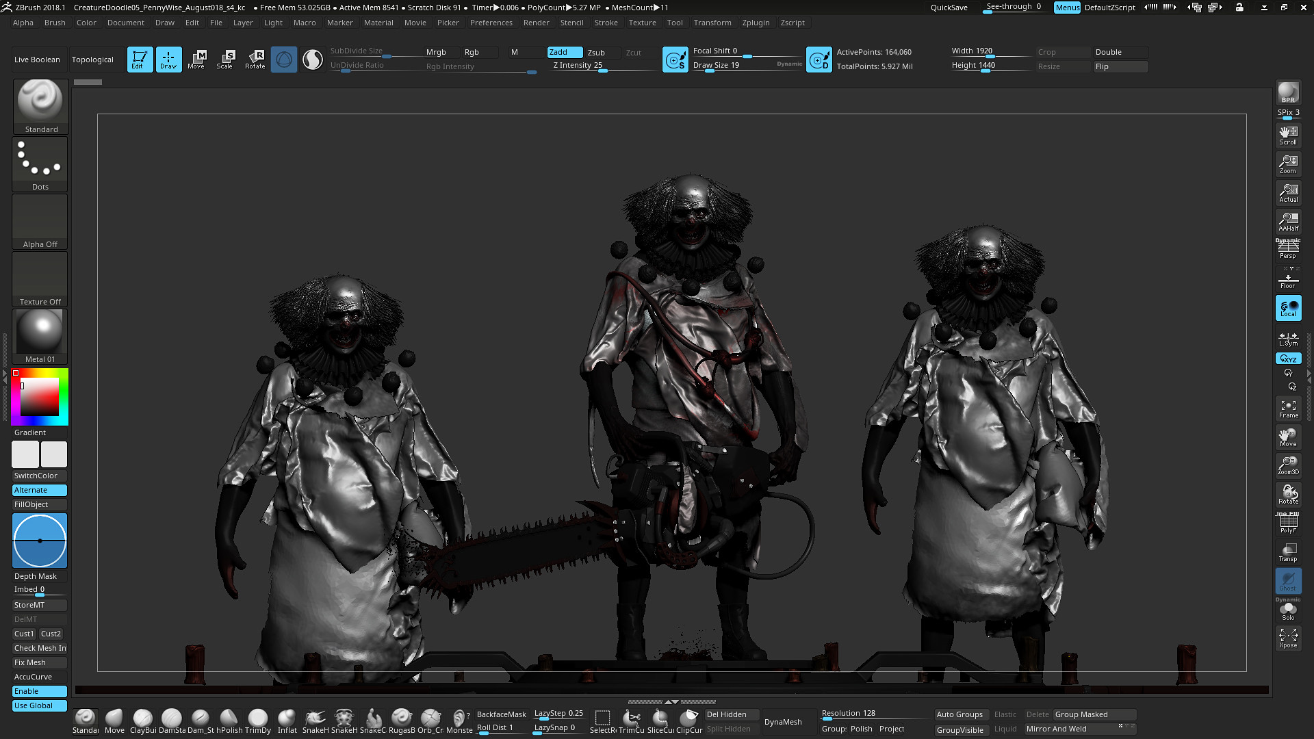Screen dimensions: 1314x739
Task: Open the Tool menu
Action: 675,23
